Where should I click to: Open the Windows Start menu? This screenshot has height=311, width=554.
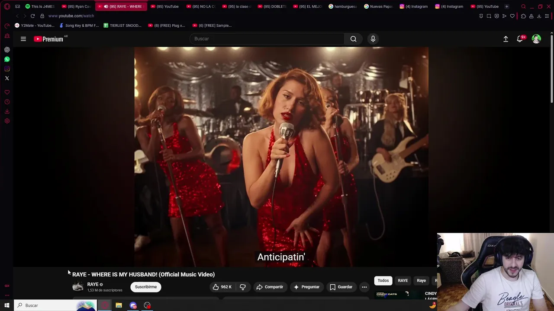point(6,305)
